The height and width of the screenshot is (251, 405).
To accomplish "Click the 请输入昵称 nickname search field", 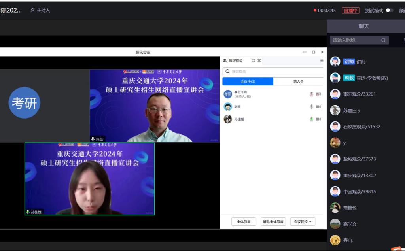I will pyautogui.click(x=359, y=40).
